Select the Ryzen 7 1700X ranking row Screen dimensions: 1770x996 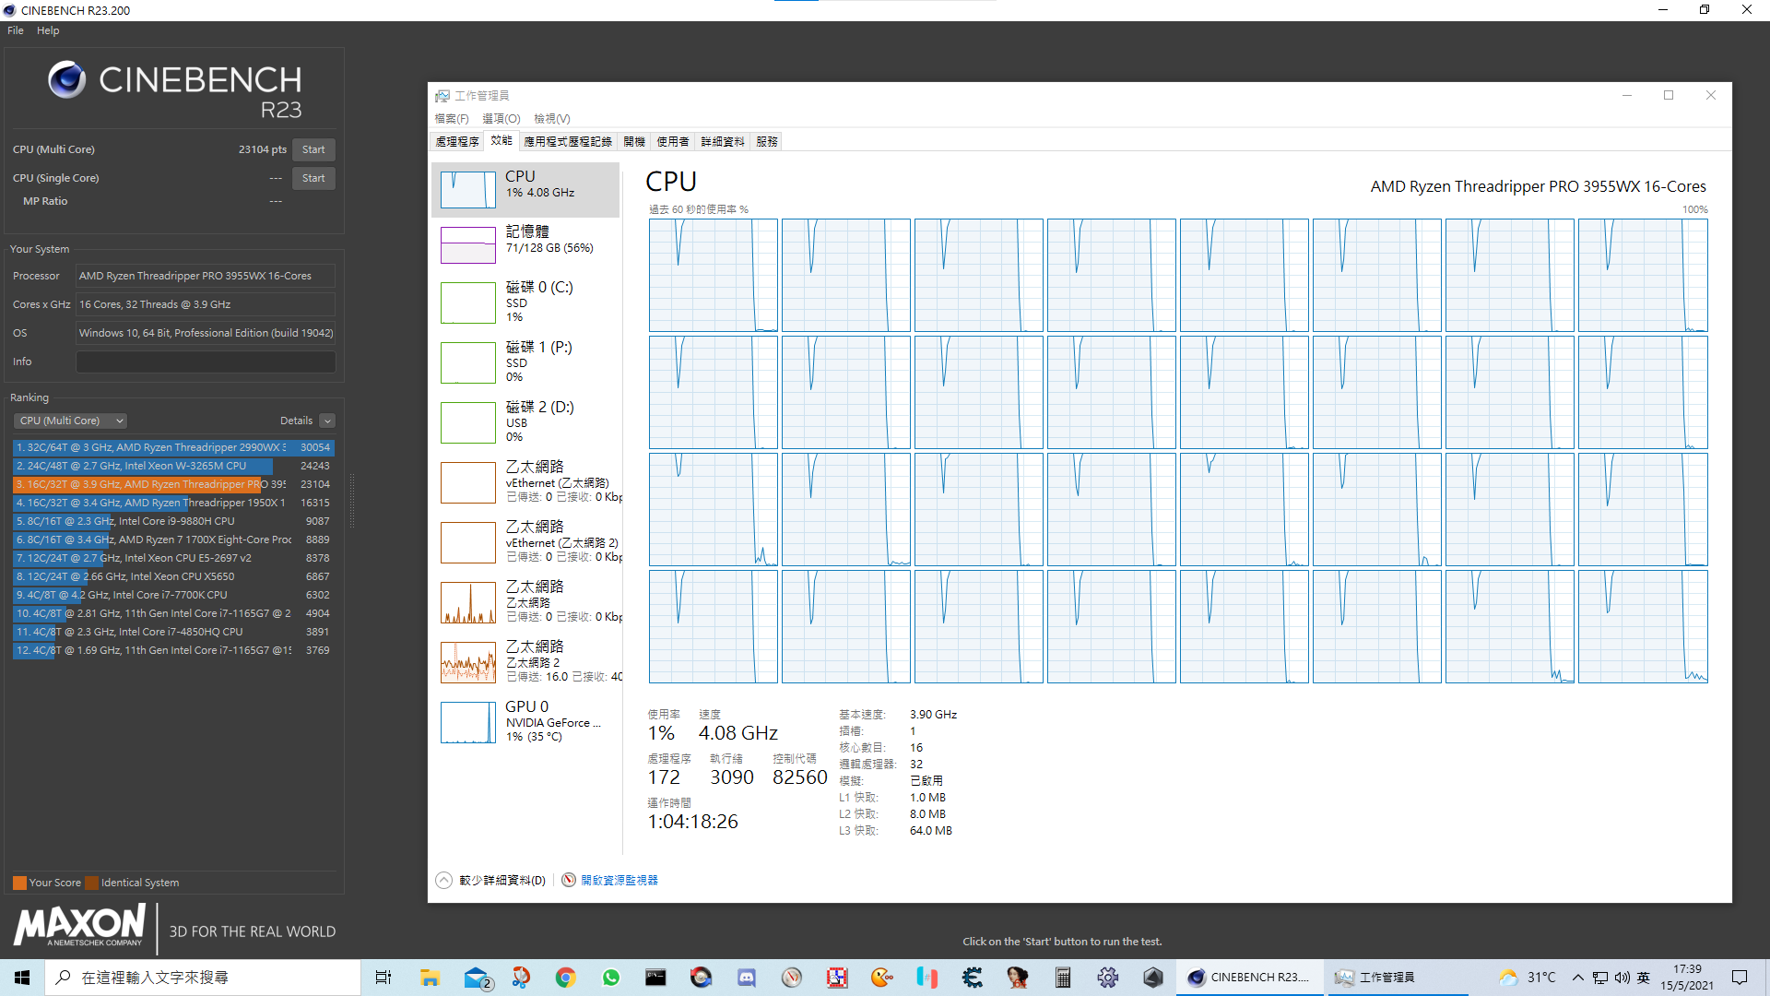173,539
